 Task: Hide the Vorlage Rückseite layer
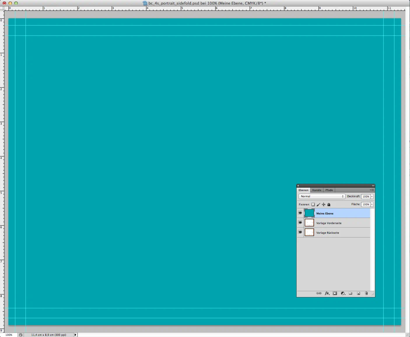point(300,232)
